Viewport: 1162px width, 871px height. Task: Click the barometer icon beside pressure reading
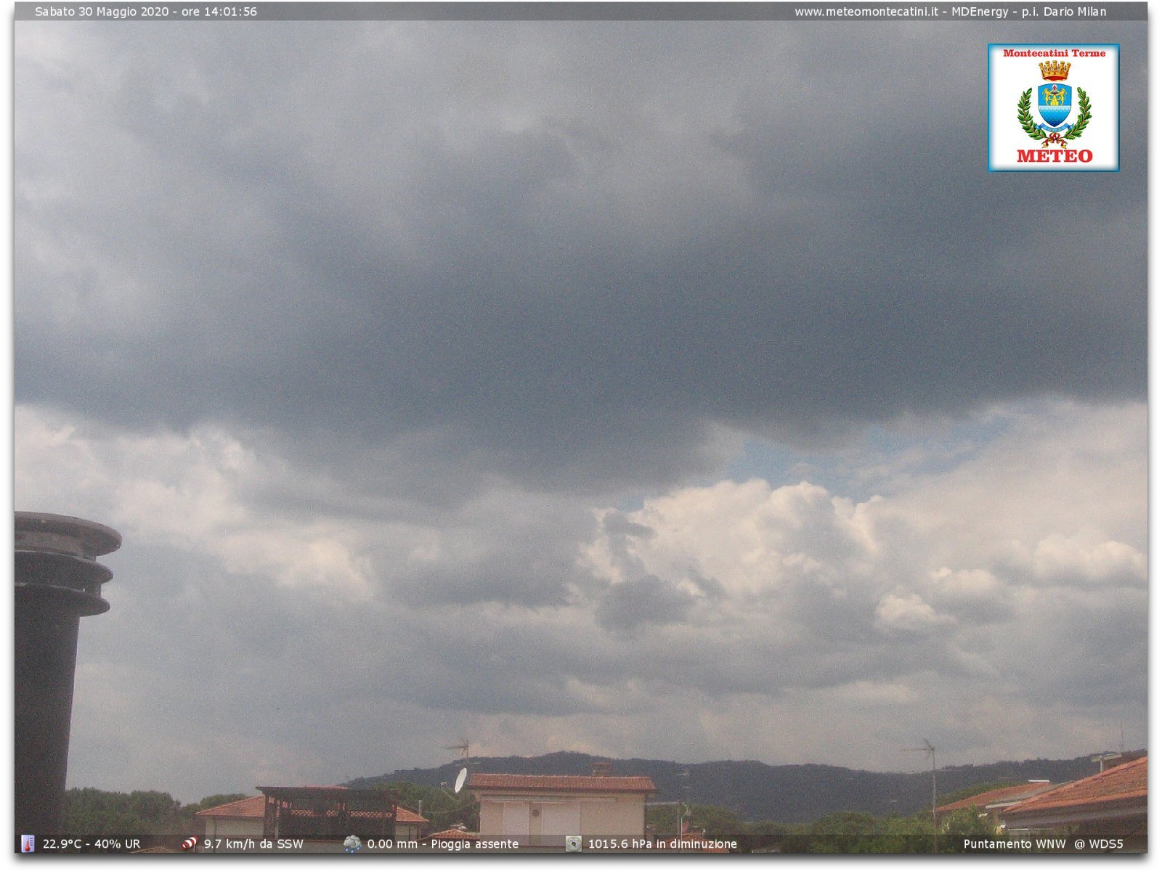[574, 843]
